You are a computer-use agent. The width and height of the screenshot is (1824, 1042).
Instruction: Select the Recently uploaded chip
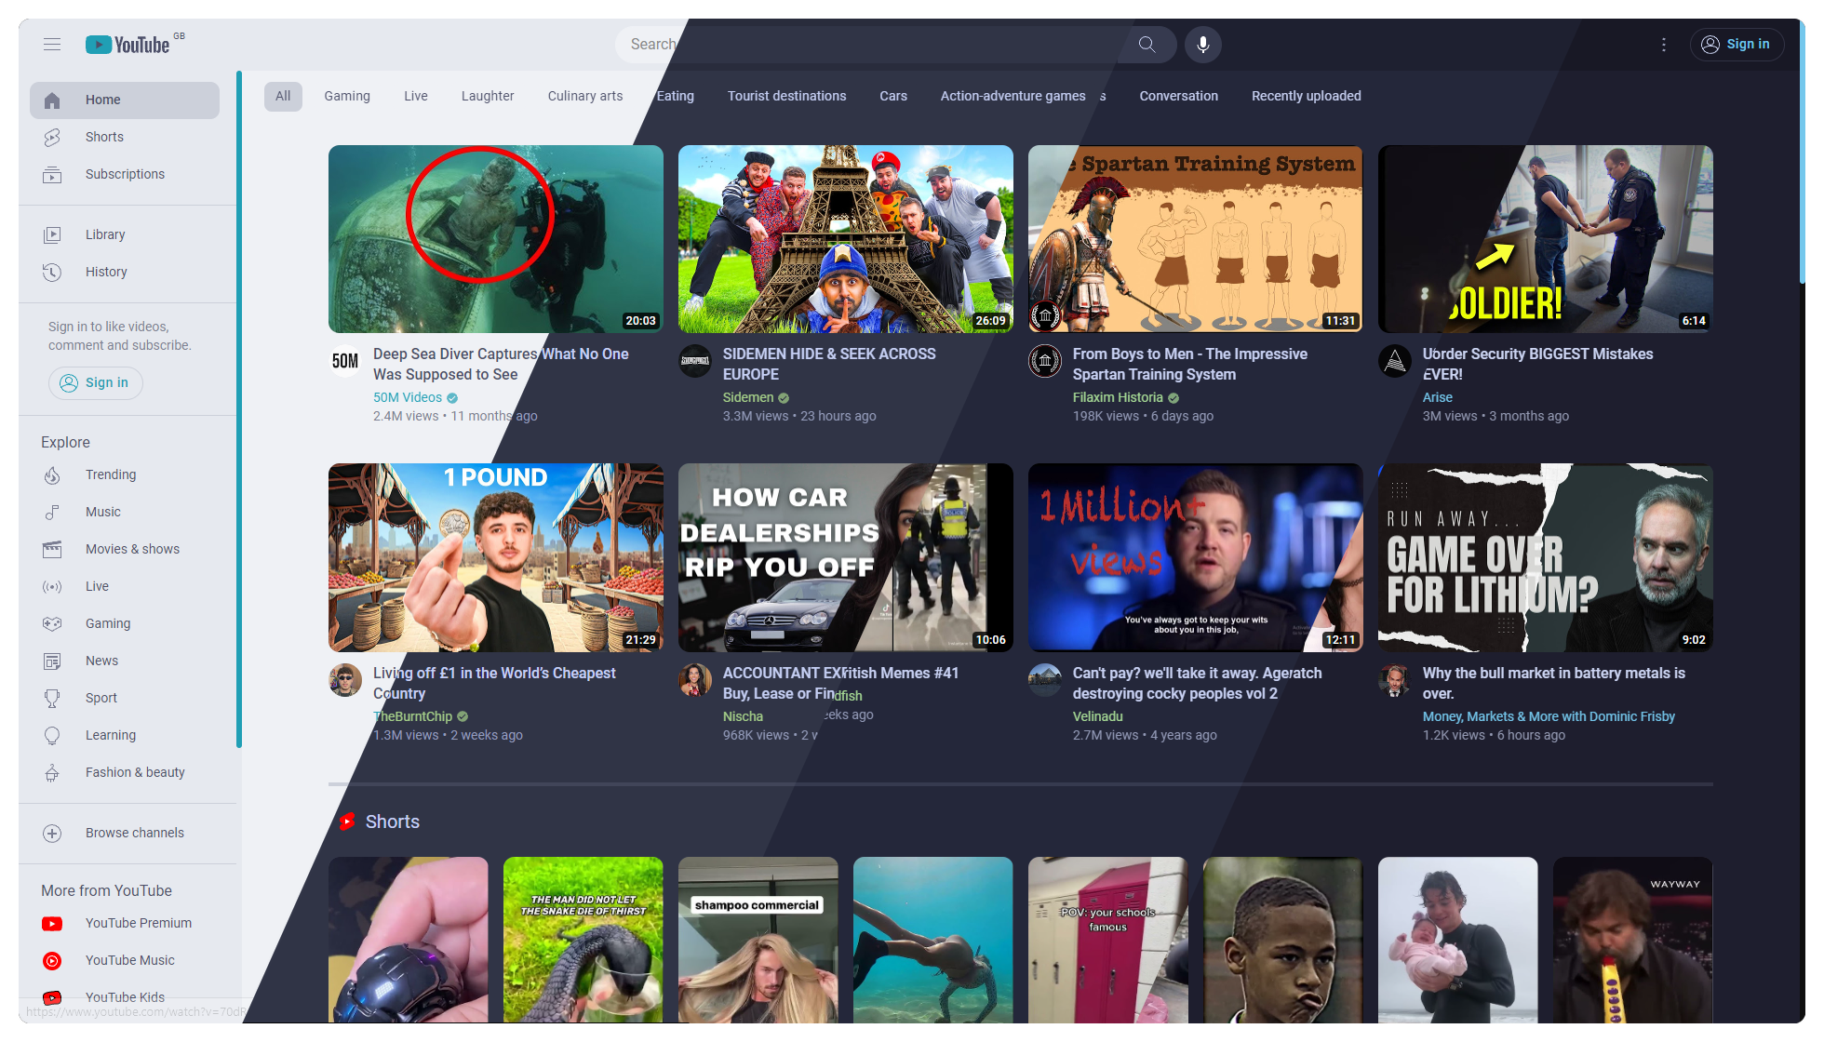pyautogui.click(x=1306, y=97)
